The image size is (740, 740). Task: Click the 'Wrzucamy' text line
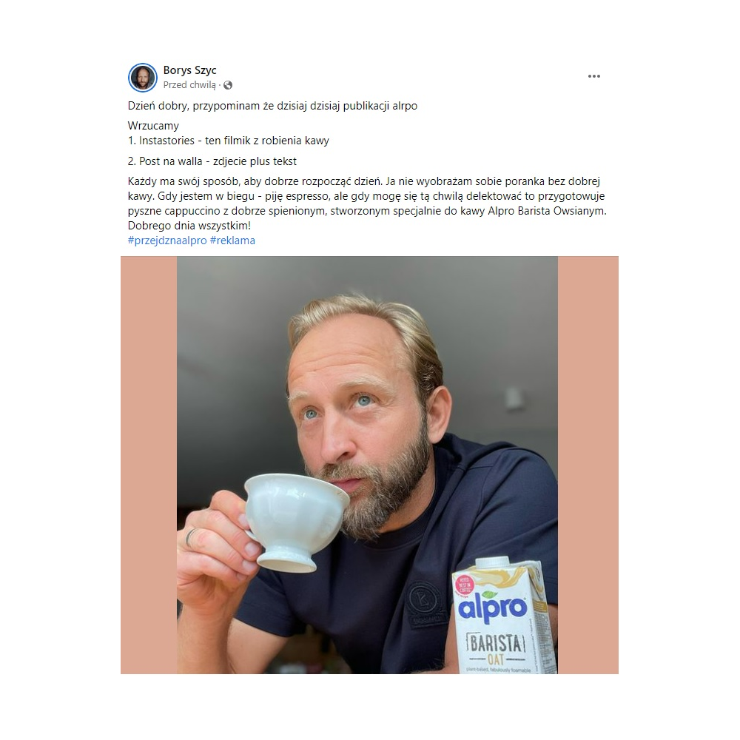point(153,126)
